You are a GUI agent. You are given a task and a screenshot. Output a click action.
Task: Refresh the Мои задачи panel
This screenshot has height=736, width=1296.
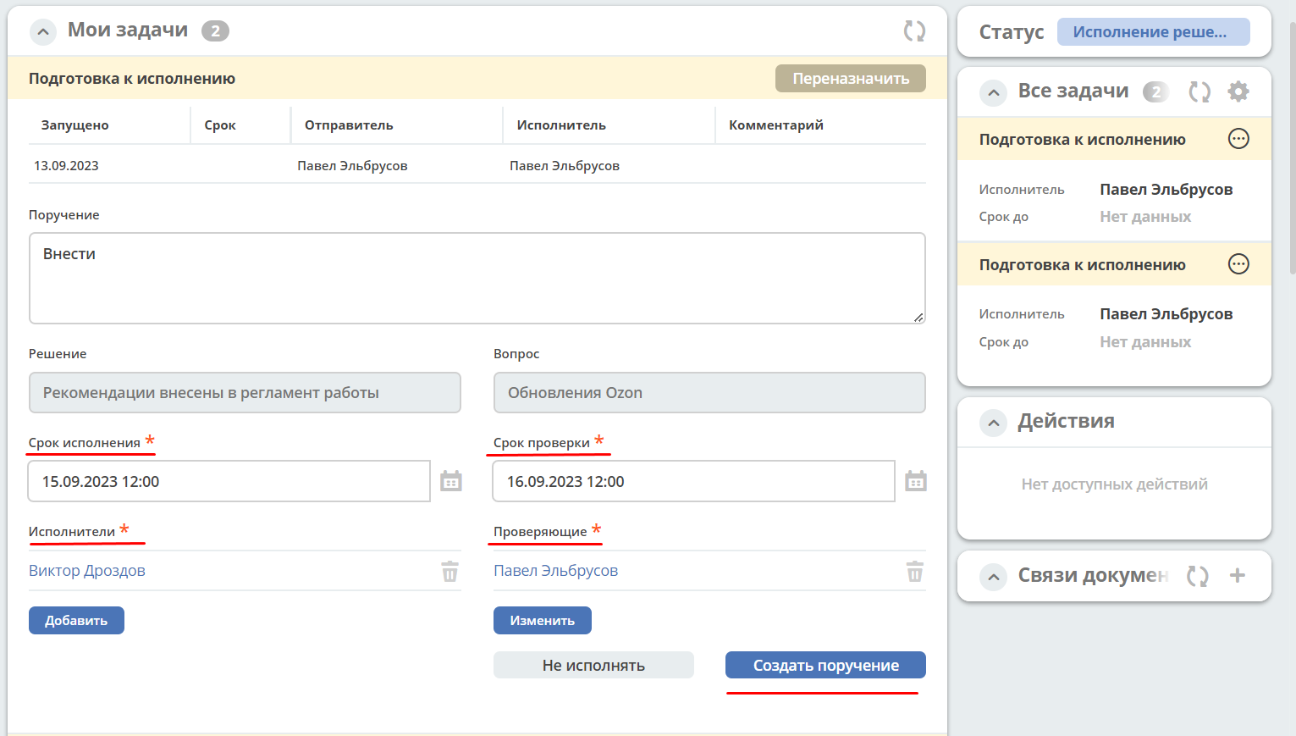tap(914, 31)
